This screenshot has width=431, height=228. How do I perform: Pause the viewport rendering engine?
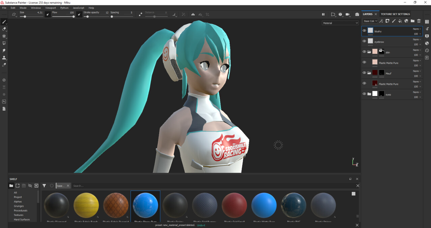(323, 14)
